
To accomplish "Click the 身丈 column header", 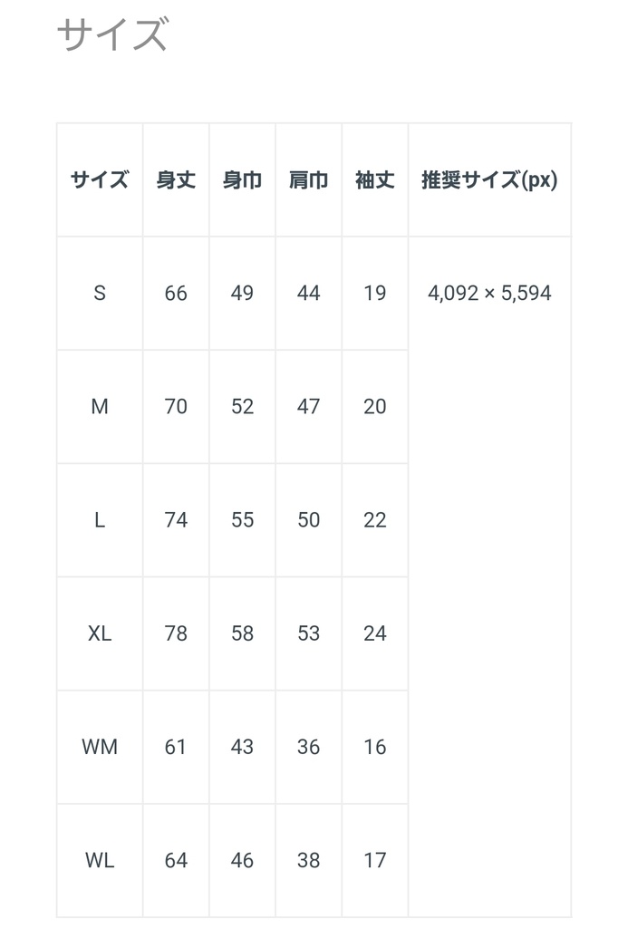I will pos(176,179).
